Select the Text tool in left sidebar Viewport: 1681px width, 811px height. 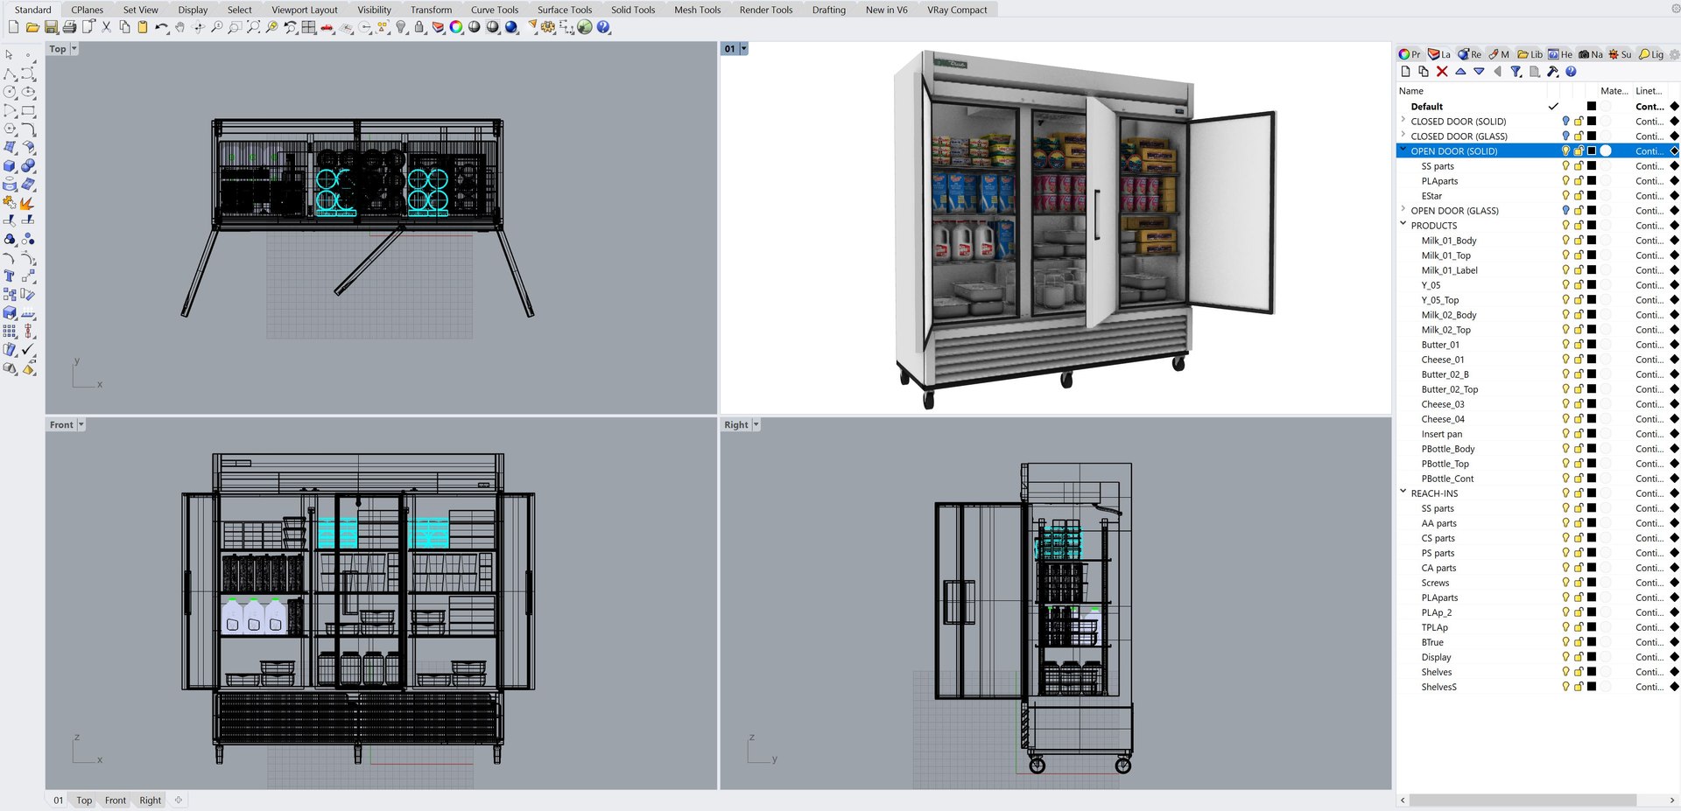10,276
